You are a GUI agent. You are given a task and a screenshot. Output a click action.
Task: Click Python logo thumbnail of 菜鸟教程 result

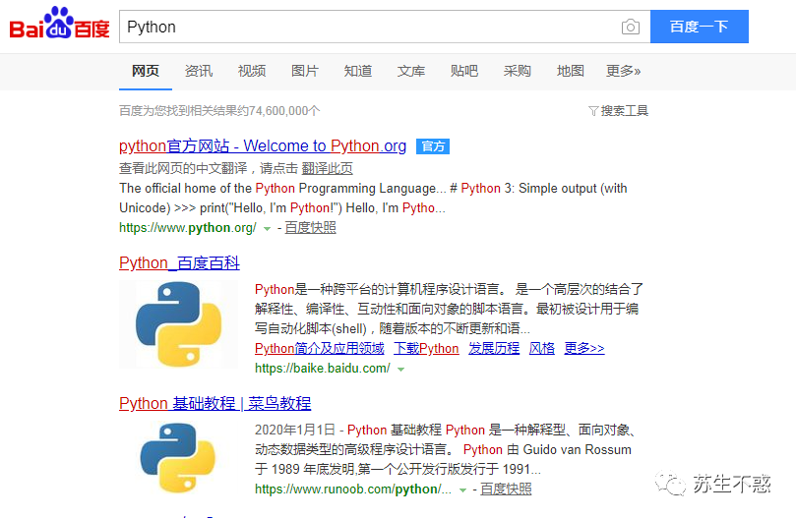pyautogui.click(x=178, y=458)
